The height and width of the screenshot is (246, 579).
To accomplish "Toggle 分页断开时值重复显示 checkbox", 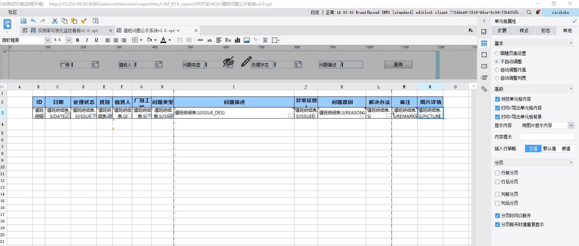I will click(498, 225).
